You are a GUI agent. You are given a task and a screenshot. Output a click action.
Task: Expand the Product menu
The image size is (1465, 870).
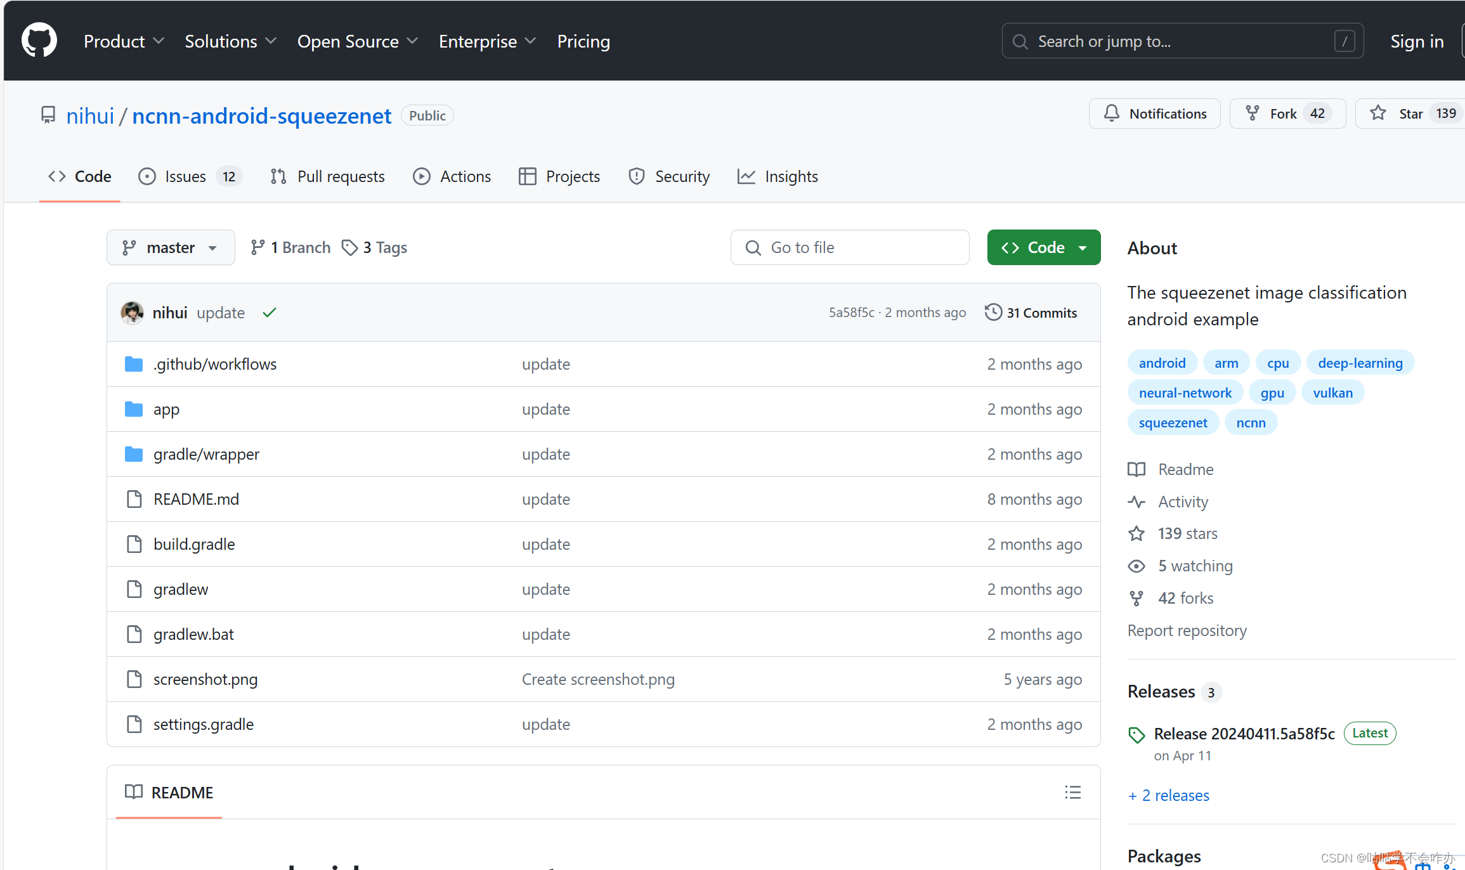124,41
